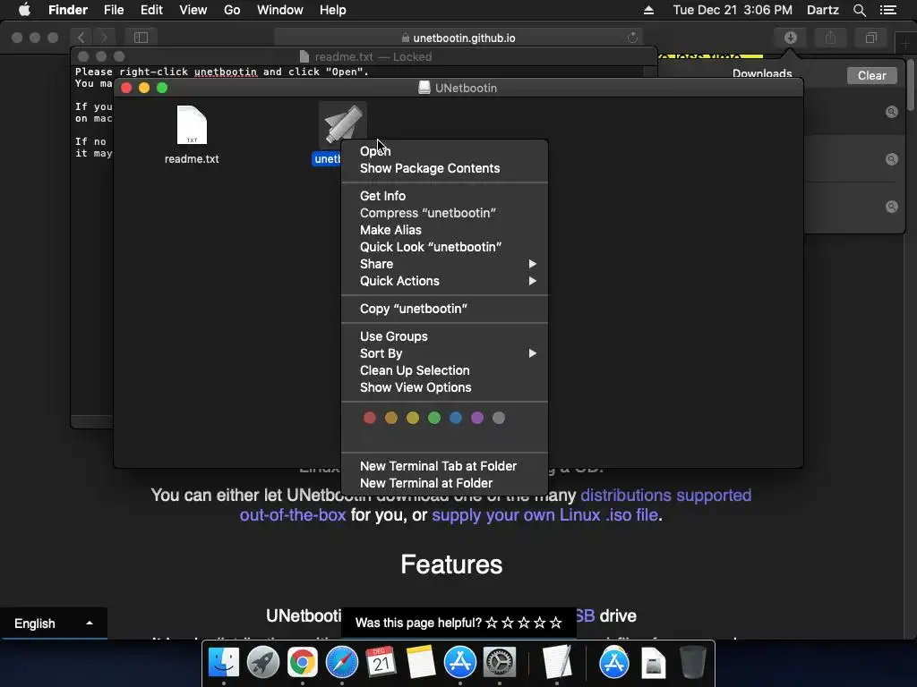Clear the Downloads list

[x=871, y=75]
